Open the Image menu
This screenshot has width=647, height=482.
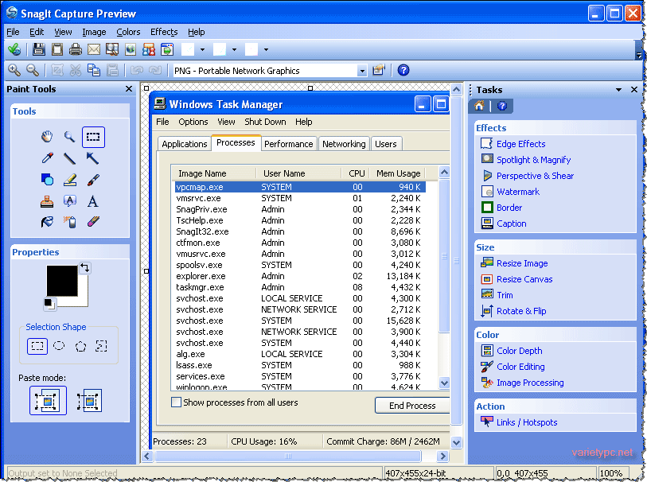(94, 32)
